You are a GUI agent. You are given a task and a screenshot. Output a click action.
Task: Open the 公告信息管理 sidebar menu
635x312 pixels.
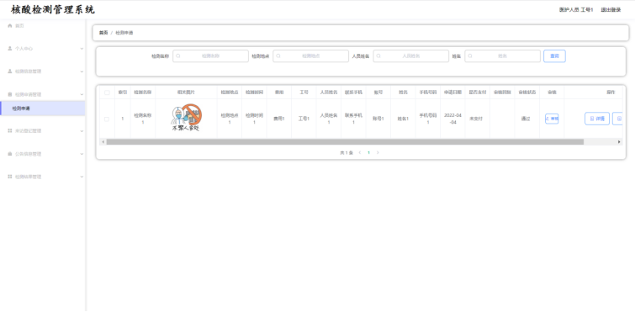[43, 154]
